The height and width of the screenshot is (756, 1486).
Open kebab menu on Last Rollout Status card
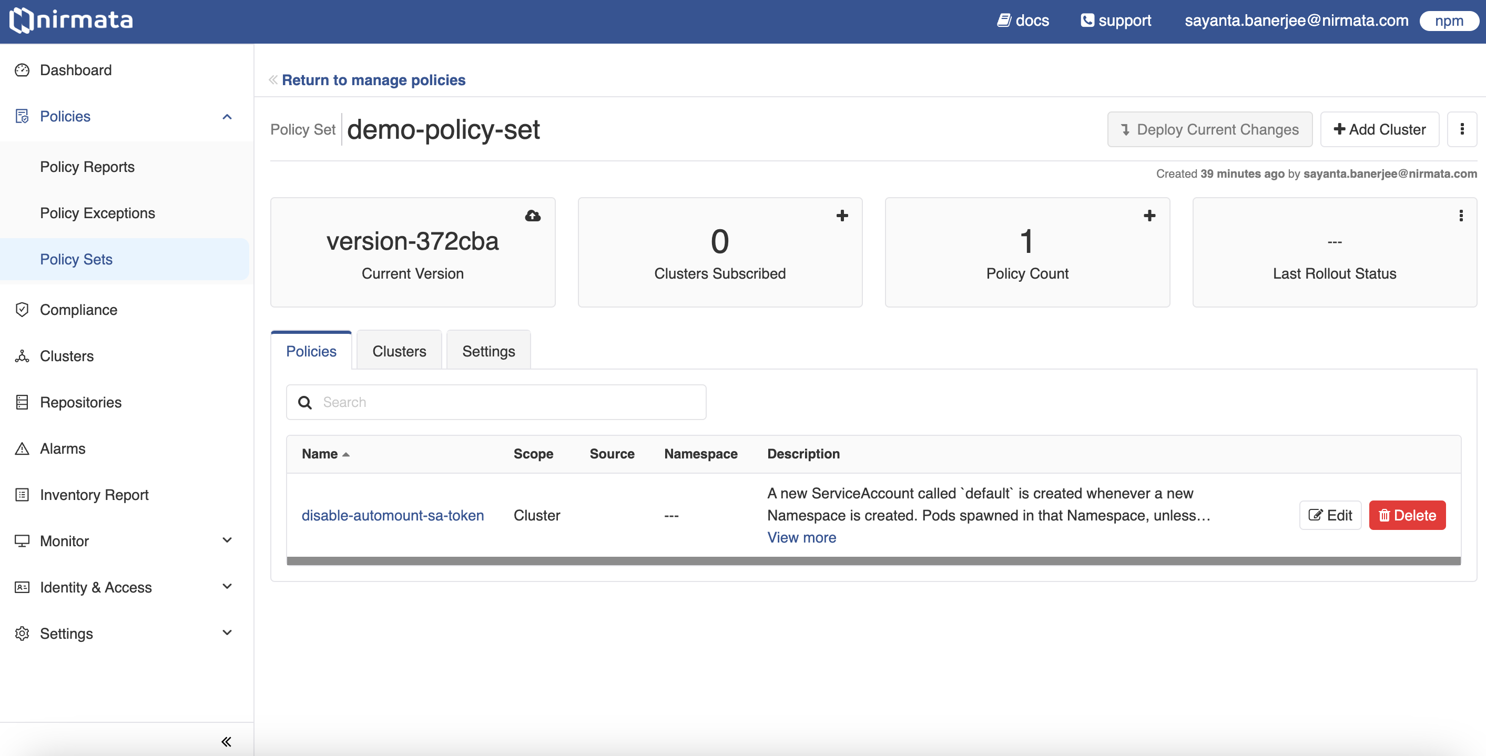pos(1461,216)
